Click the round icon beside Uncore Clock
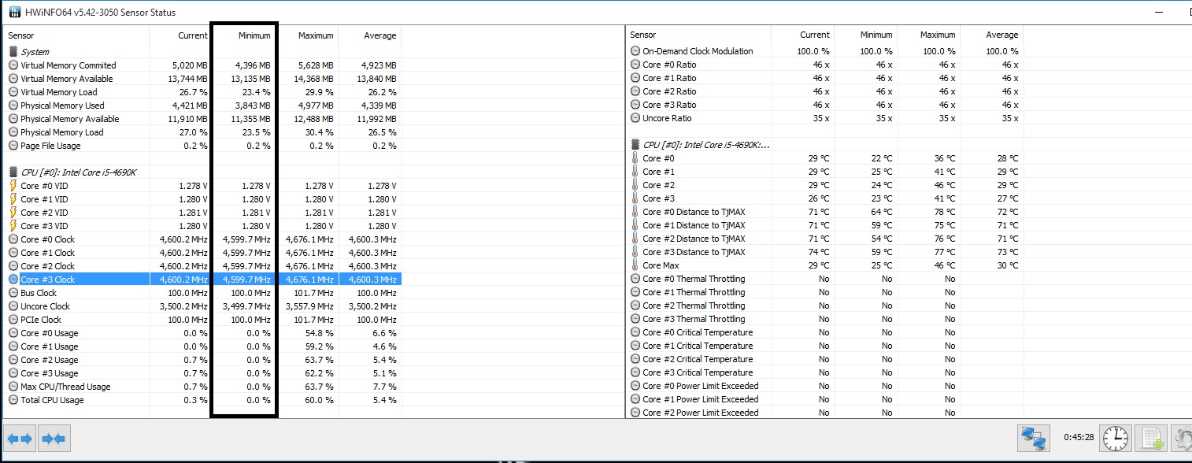This screenshot has height=463, width=1192. pos(13,306)
